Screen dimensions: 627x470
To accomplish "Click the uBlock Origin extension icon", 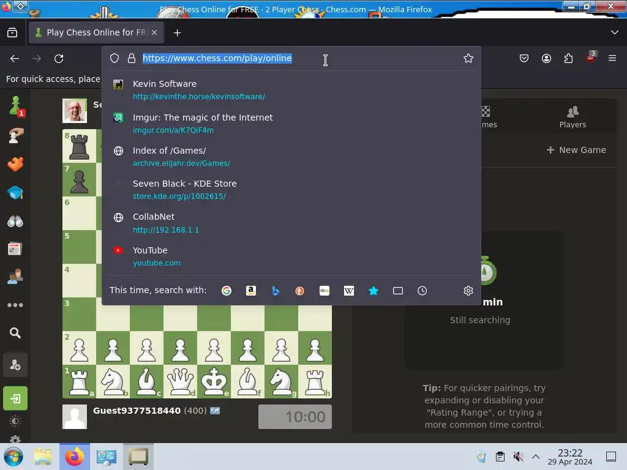I will [591, 58].
